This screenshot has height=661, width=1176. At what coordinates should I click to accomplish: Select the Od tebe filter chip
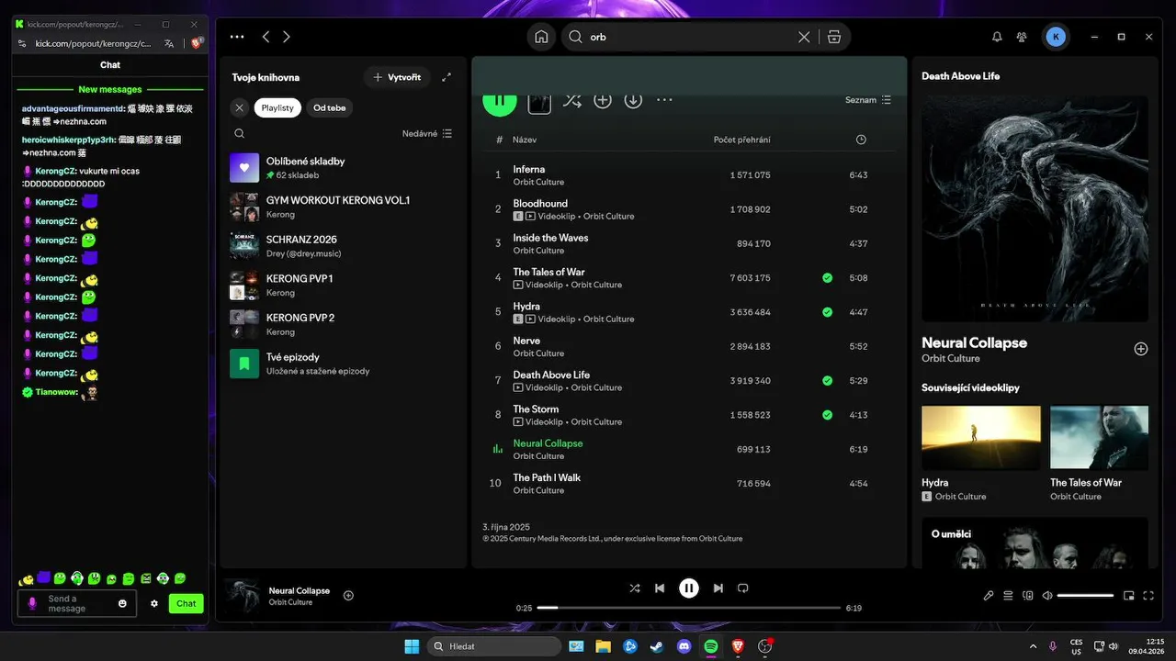click(x=330, y=107)
